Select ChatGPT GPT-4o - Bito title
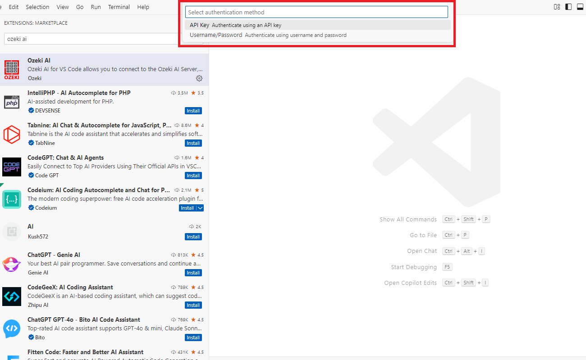 [x=84, y=320]
